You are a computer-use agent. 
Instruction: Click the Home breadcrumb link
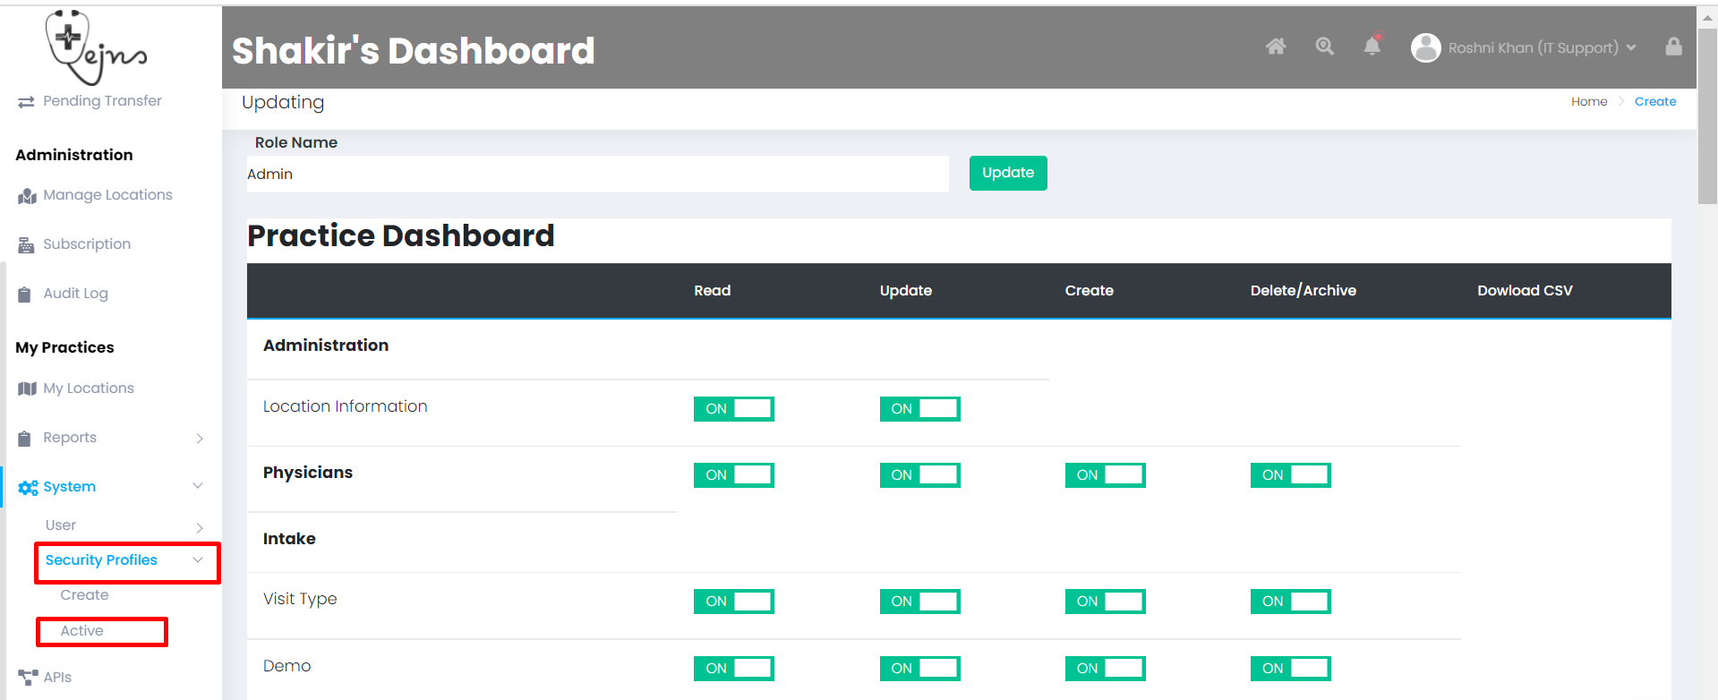pyautogui.click(x=1588, y=102)
